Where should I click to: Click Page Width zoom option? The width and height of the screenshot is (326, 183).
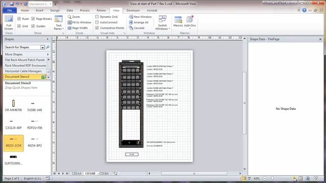77,28
